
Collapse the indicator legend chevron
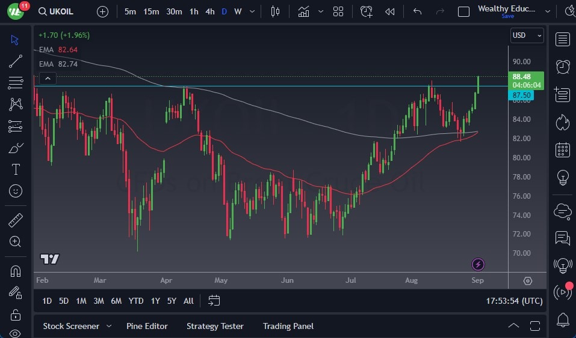tap(48, 78)
